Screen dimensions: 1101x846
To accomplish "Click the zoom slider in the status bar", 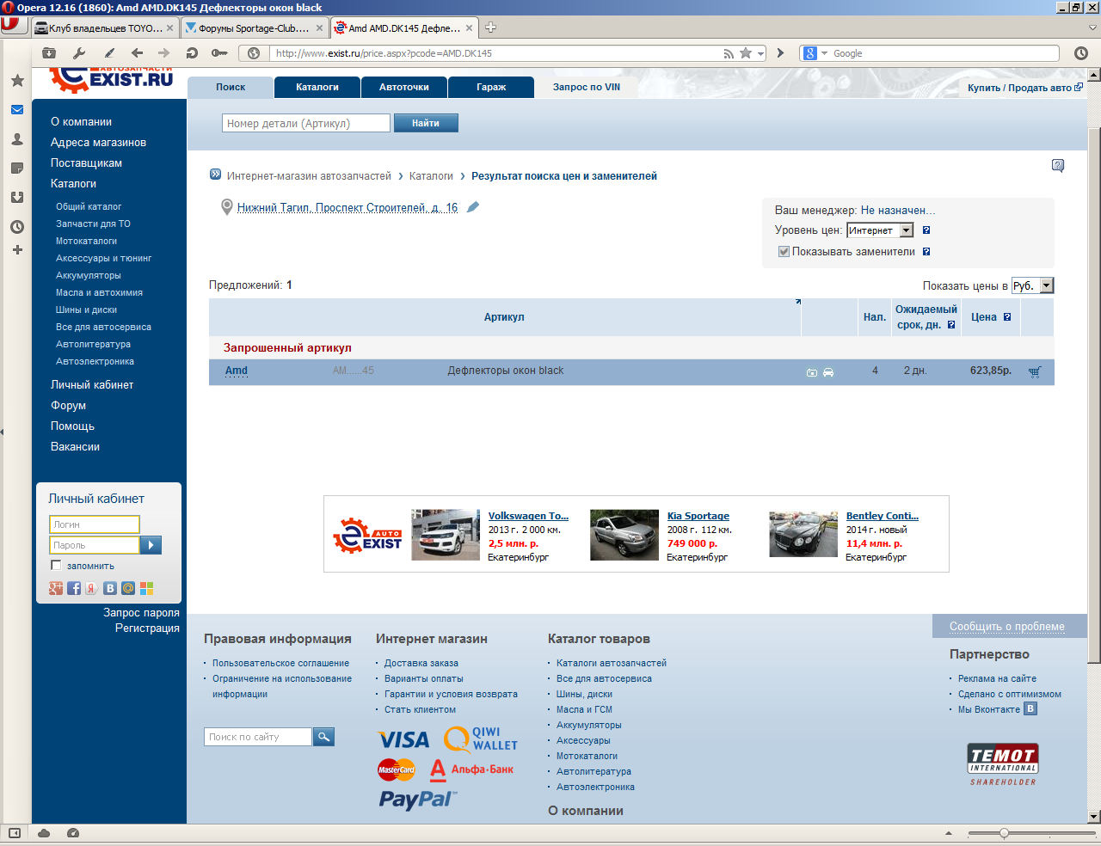I will coord(1004,833).
